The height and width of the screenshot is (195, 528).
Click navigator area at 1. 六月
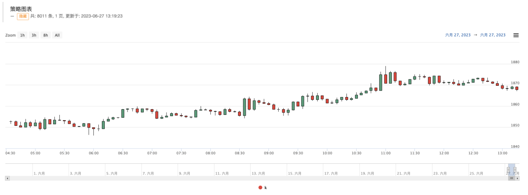(40, 173)
